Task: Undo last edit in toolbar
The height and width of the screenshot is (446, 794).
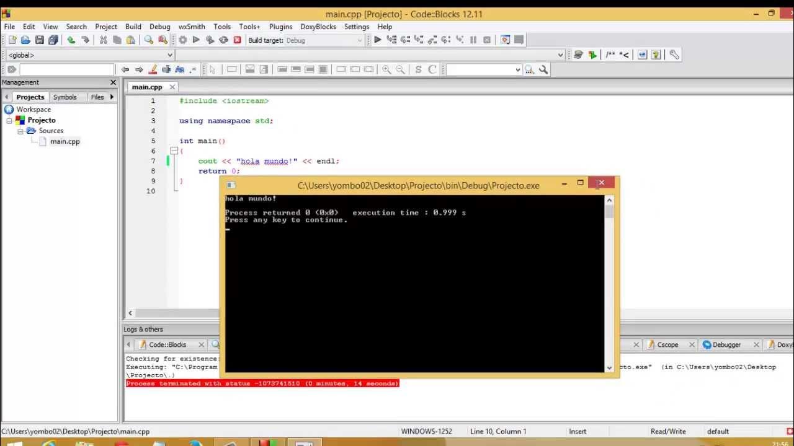Action: pos(71,40)
